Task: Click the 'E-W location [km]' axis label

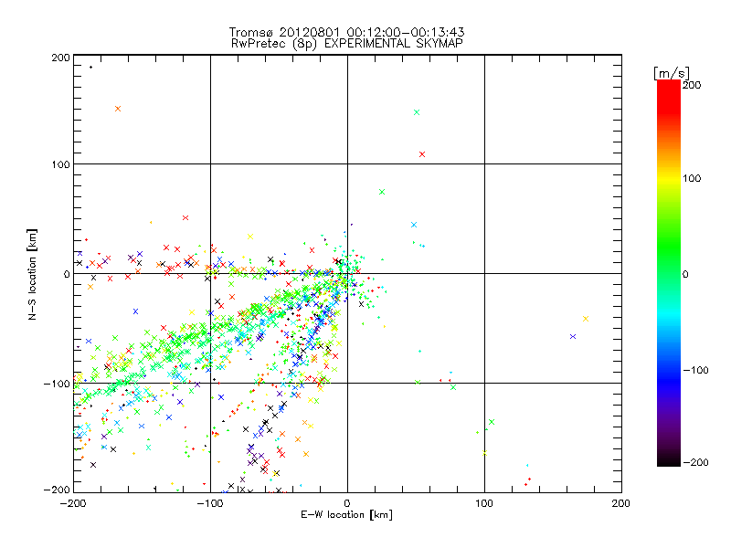Action: (x=346, y=514)
